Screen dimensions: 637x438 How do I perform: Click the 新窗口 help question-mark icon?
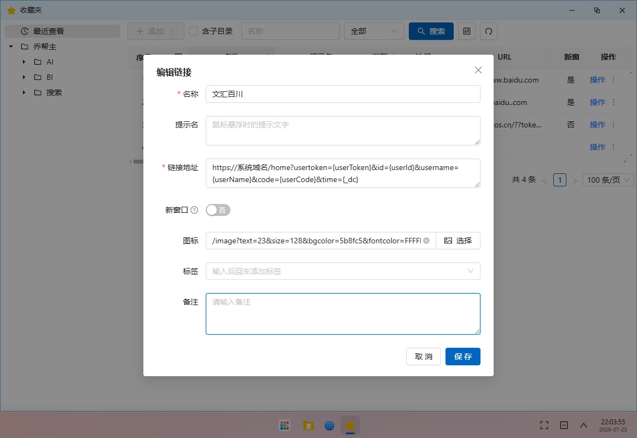(x=194, y=210)
